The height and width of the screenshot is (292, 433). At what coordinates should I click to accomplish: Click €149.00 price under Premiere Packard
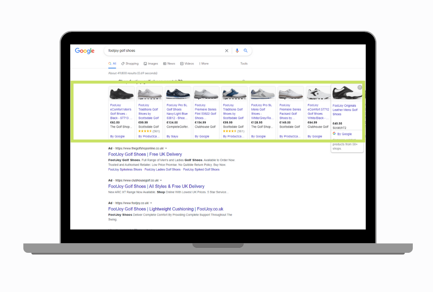tap(285, 122)
